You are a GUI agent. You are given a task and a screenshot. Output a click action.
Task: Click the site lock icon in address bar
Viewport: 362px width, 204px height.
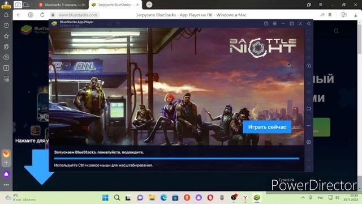(53, 15)
